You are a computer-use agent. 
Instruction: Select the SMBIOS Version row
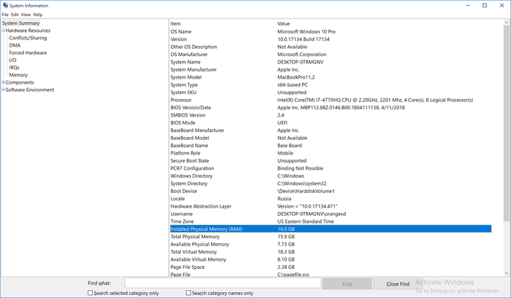(331, 115)
